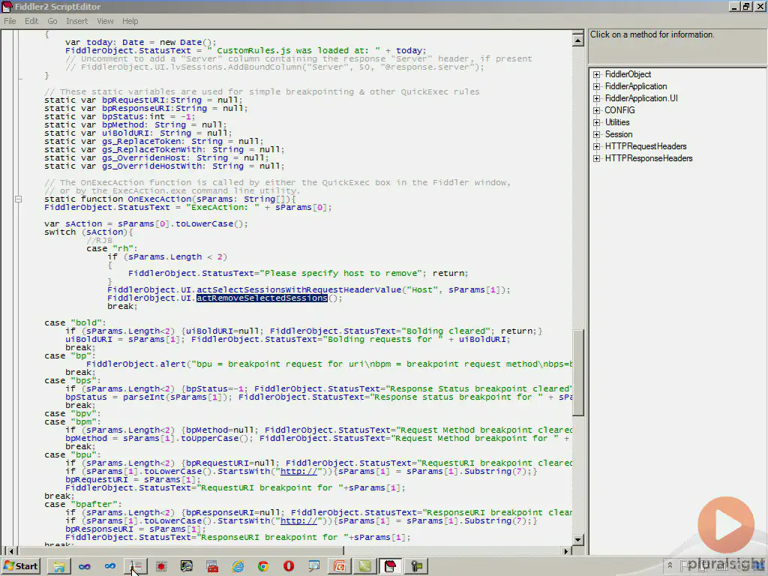Select CONFIG in the class tree
The height and width of the screenshot is (576, 768).
pos(619,110)
